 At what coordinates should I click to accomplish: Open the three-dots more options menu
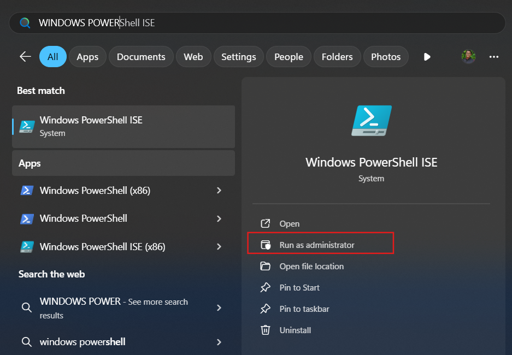(x=494, y=57)
